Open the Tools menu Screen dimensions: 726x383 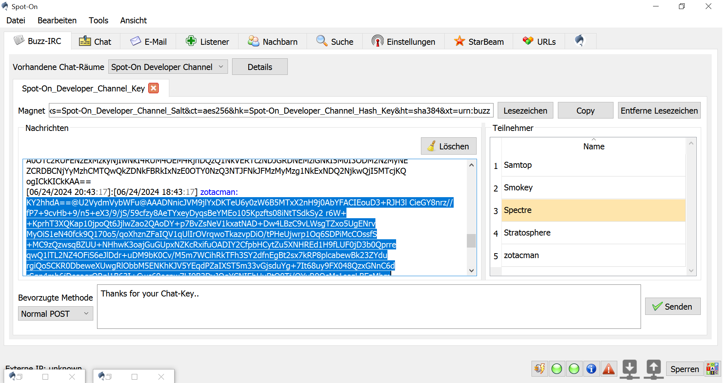98,20
